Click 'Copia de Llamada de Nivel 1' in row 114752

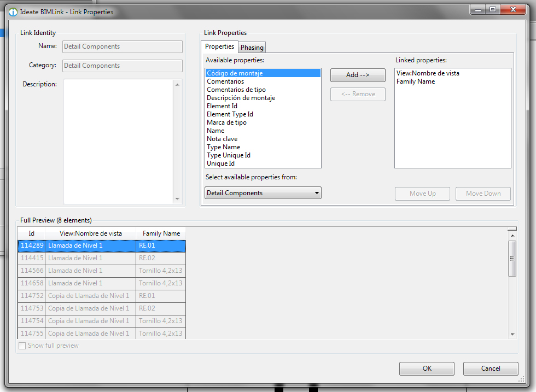pos(91,296)
